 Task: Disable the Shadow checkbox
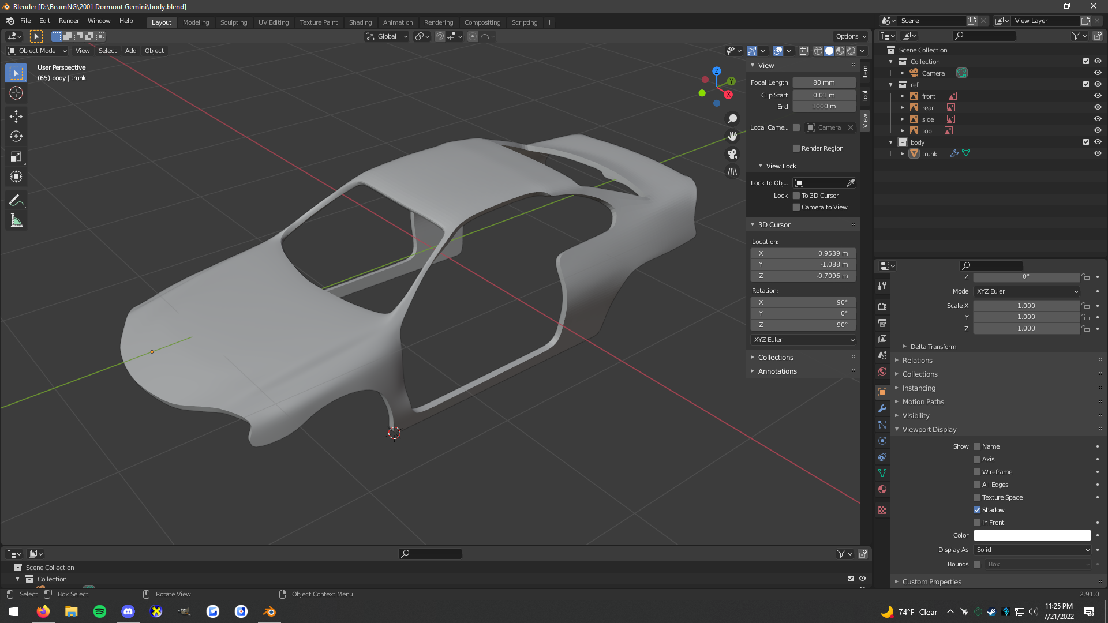tap(977, 510)
